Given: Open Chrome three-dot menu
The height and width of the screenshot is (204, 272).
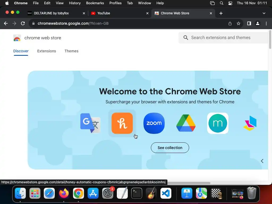Looking at the screenshot, I should pyautogui.click(x=266, y=23).
